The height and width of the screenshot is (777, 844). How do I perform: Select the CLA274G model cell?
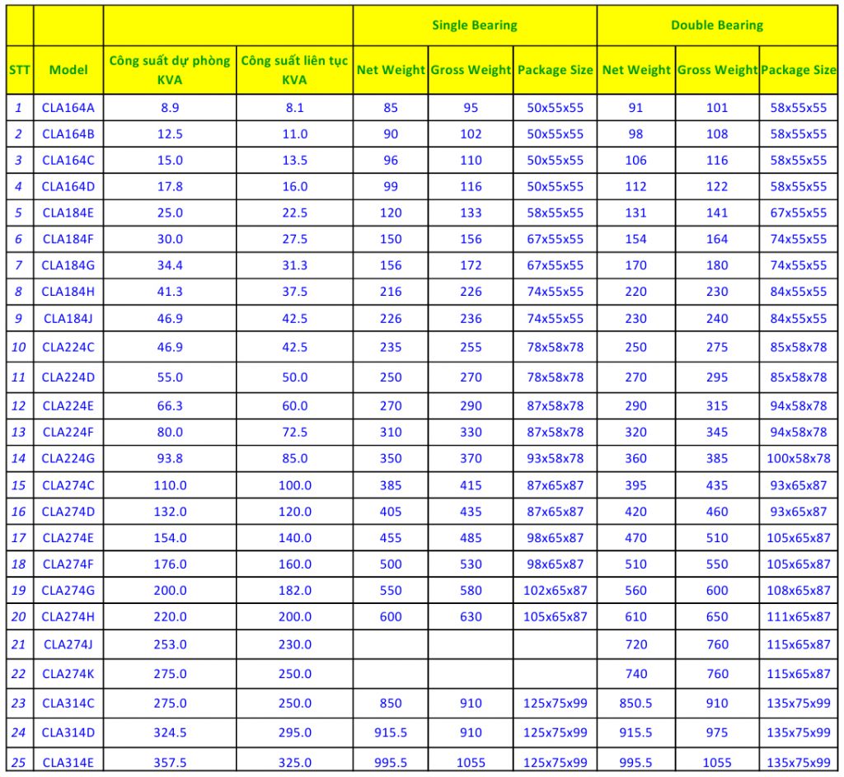click(68, 590)
